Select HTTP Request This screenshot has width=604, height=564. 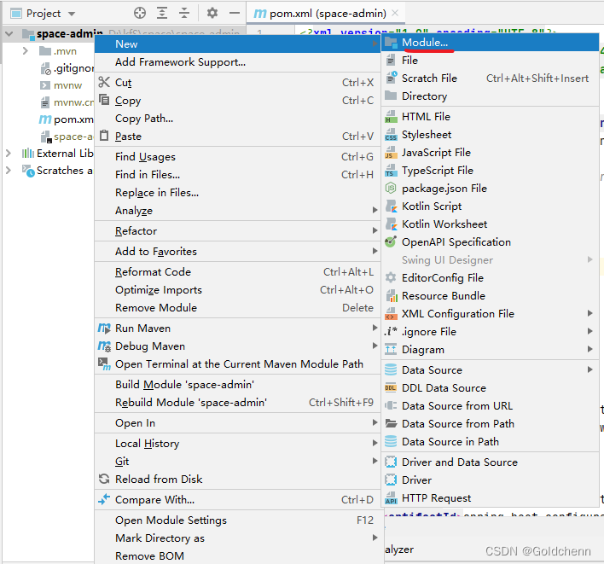pyautogui.click(x=490, y=498)
